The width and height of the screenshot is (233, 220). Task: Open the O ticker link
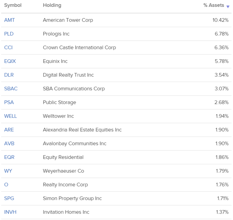6,185
